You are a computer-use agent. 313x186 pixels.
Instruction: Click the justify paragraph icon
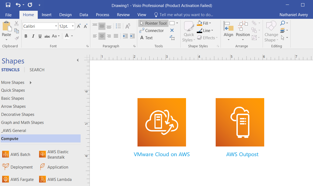point(116,36)
